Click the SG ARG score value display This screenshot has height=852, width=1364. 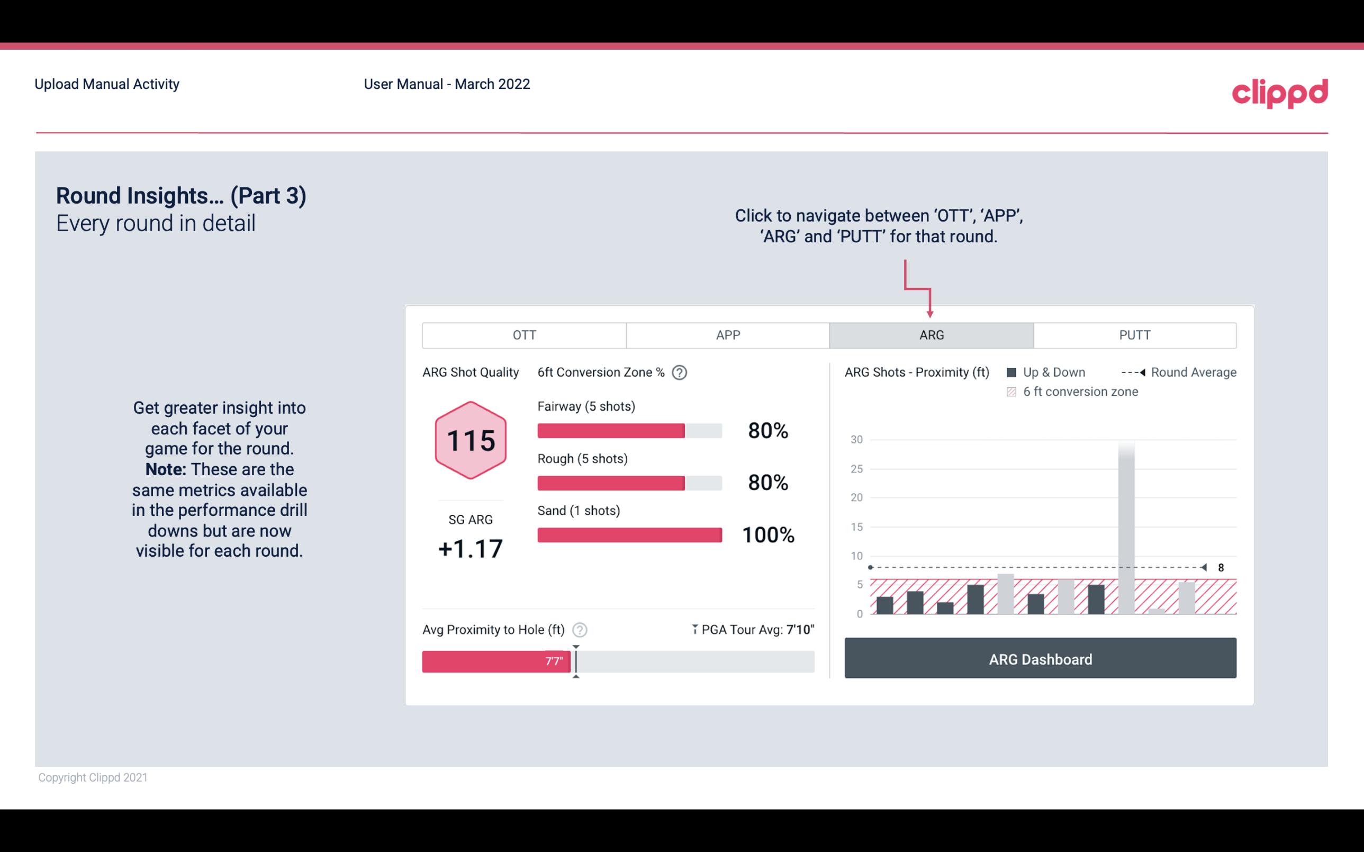click(x=471, y=548)
